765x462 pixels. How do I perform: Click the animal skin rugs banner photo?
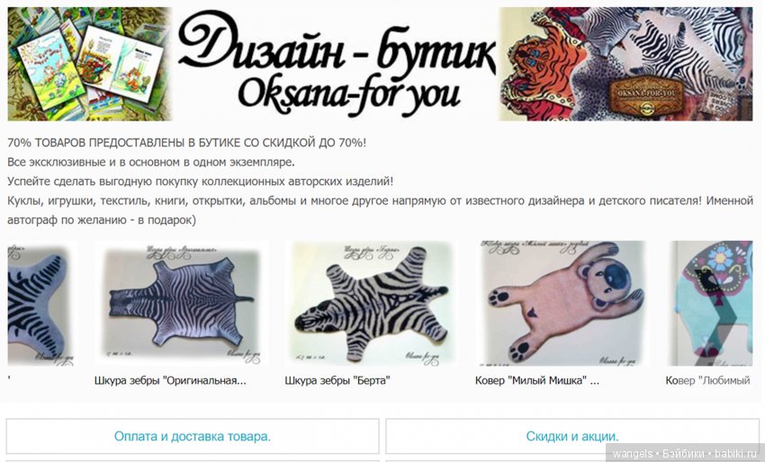(x=626, y=64)
